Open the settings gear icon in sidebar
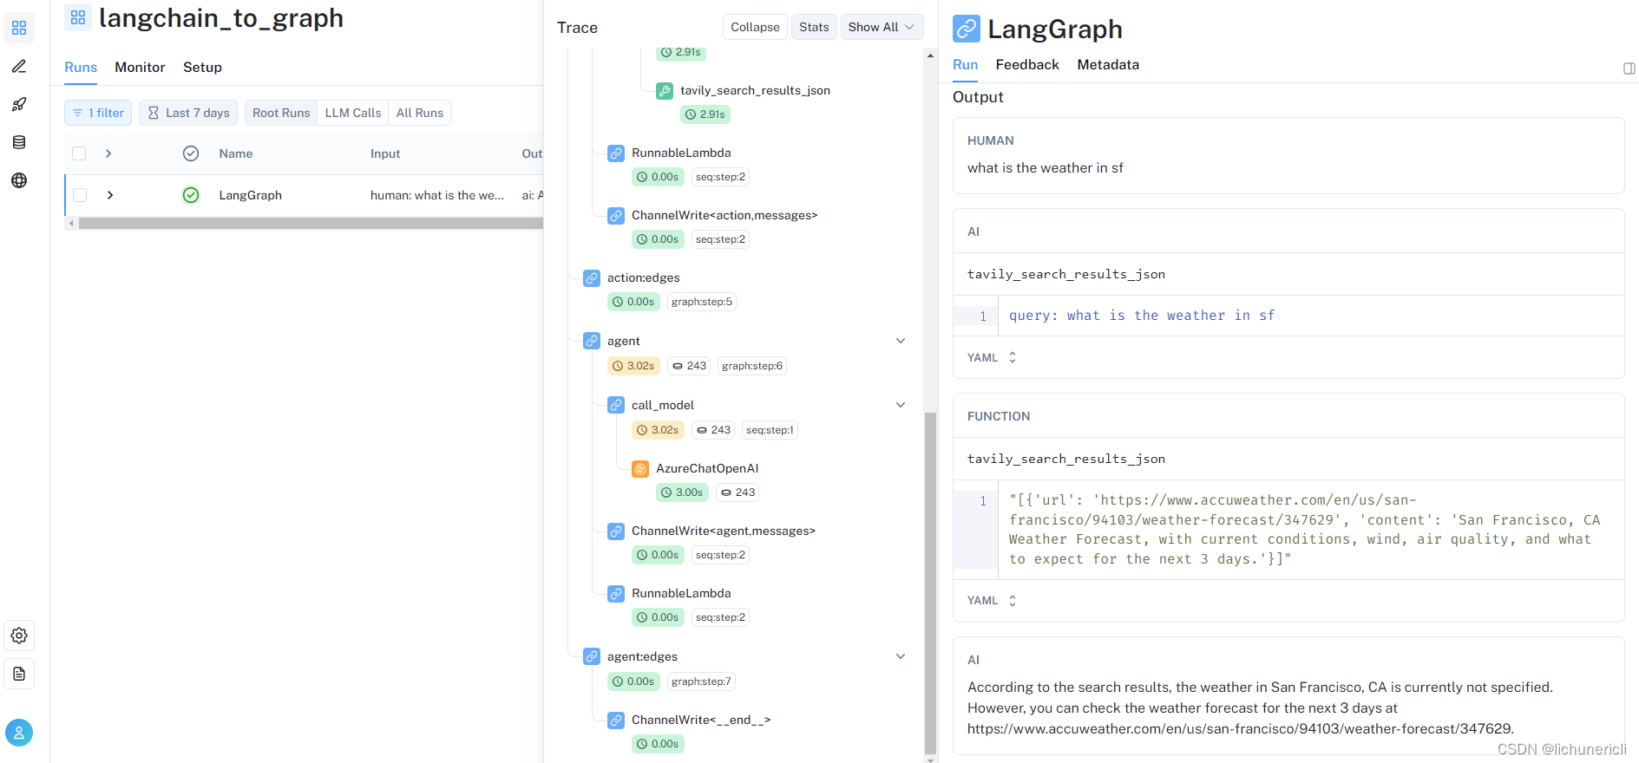The height and width of the screenshot is (763, 1639). point(19,636)
